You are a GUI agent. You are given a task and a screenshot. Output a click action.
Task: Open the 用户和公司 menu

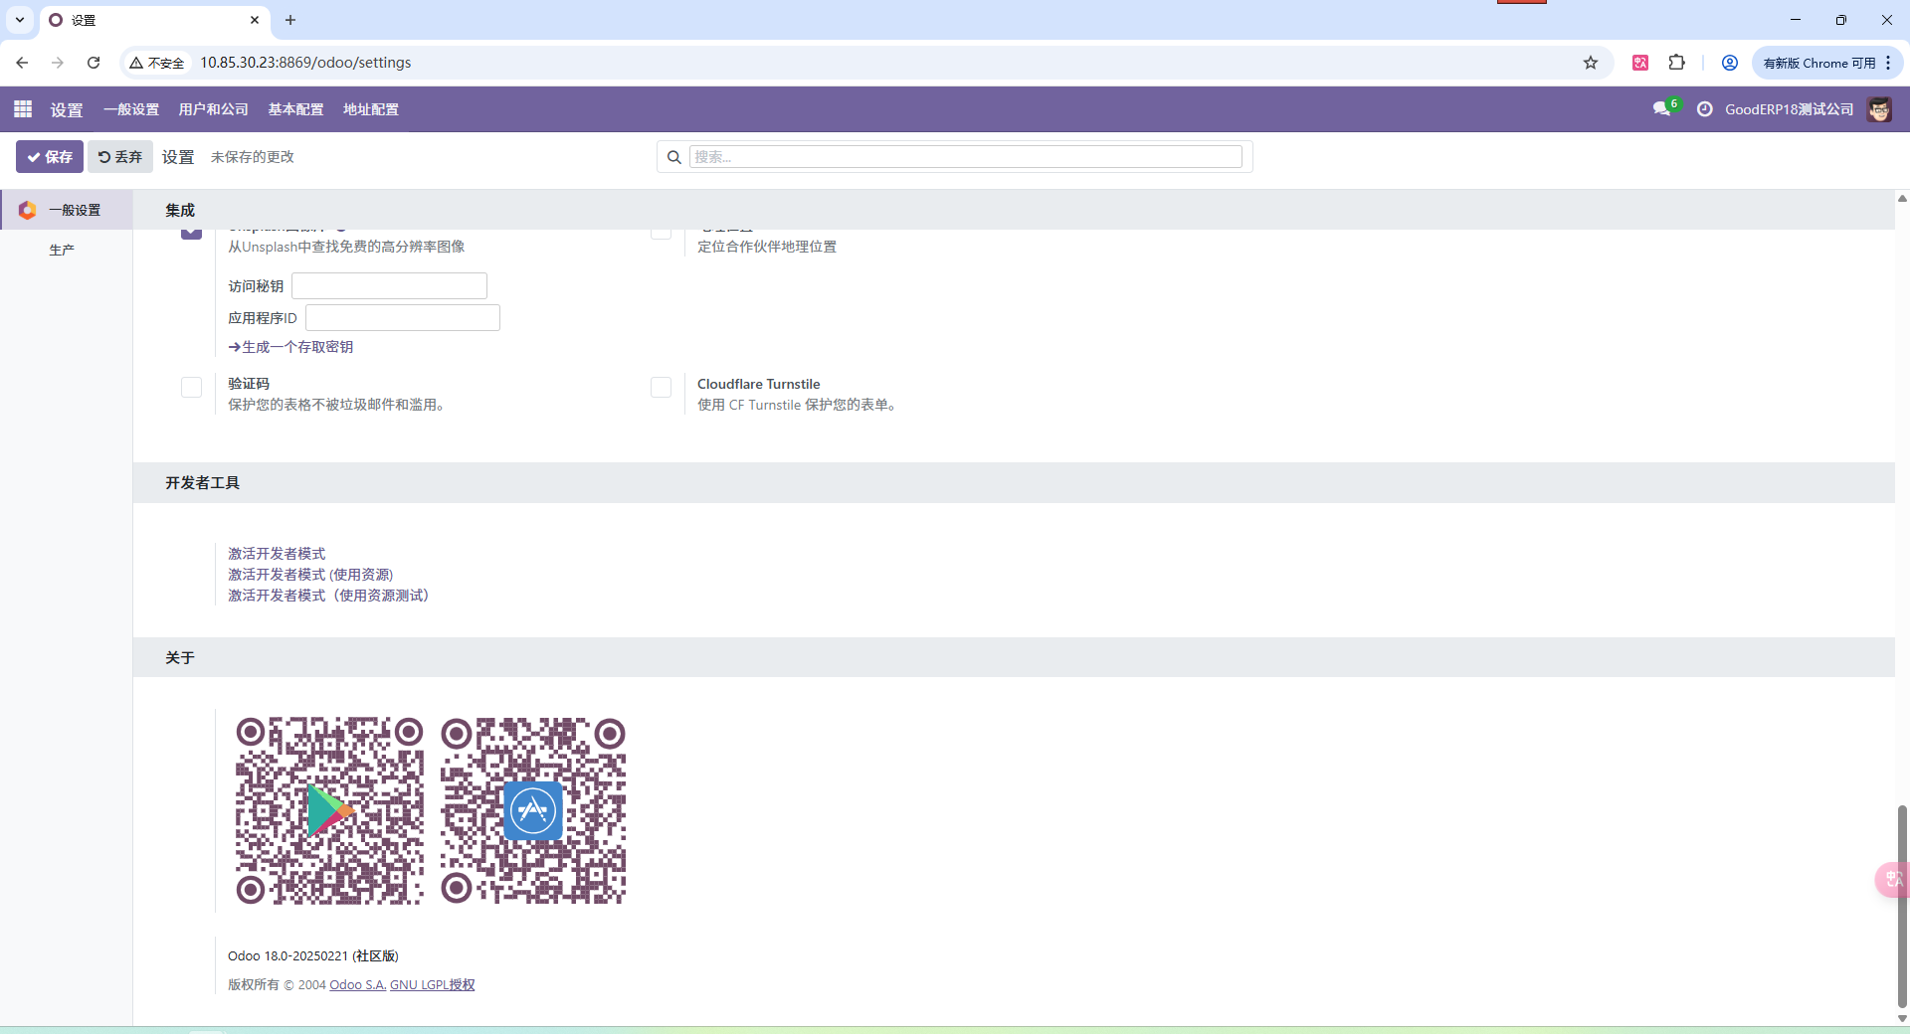pos(213,109)
